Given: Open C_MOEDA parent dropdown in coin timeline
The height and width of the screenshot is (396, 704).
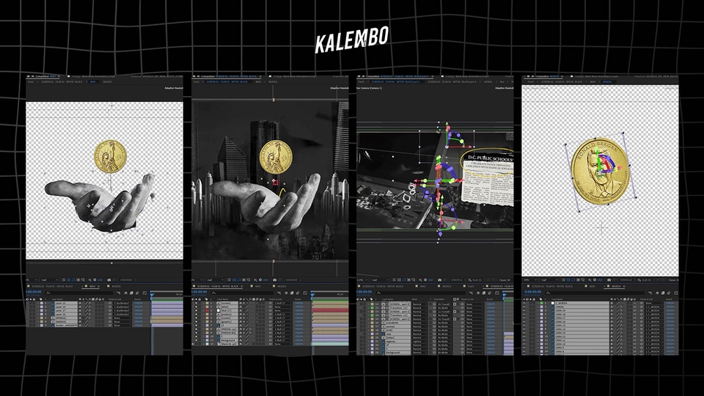Looking at the screenshot, I should [653, 303].
